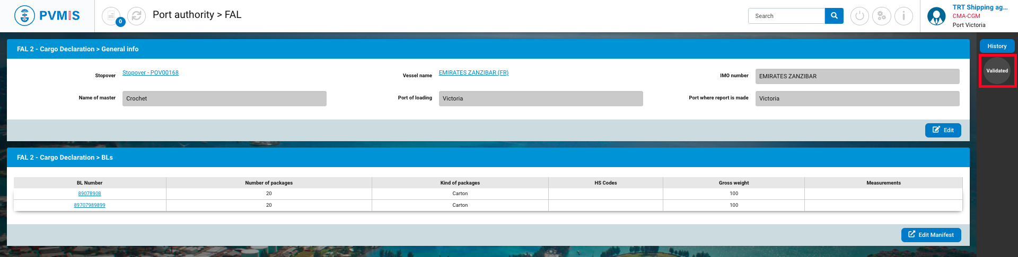The height and width of the screenshot is (257, 1018).
Task: Click the blue magnifier search button
Action: [x=834, y=16]
